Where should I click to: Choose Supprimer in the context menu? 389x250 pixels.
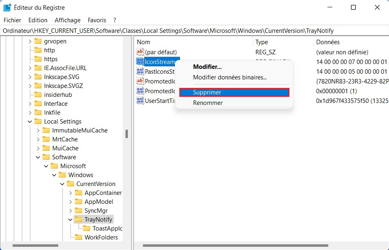pyautogui.click(x=234, y=92)
